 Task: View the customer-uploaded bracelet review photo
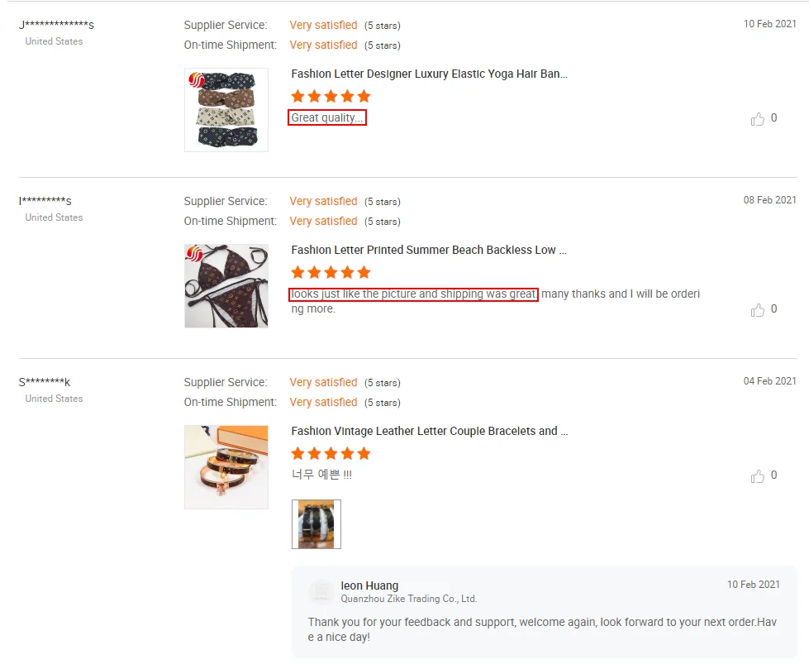[316, 524]
